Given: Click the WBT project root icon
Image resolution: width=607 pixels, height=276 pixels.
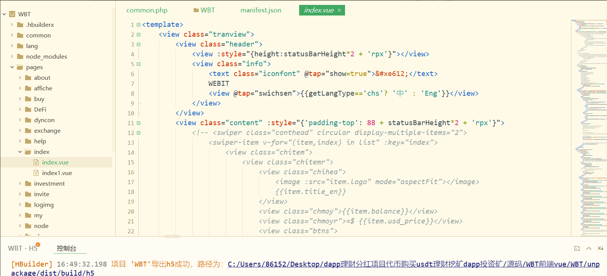Looking at the screenshot, I should coord(12,14).
